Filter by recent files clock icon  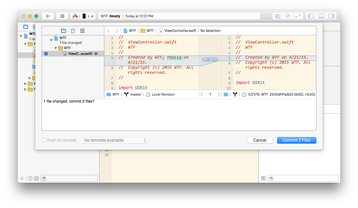pos(30,179)
